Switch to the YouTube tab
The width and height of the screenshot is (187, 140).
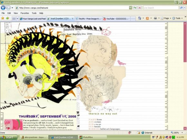116,19
